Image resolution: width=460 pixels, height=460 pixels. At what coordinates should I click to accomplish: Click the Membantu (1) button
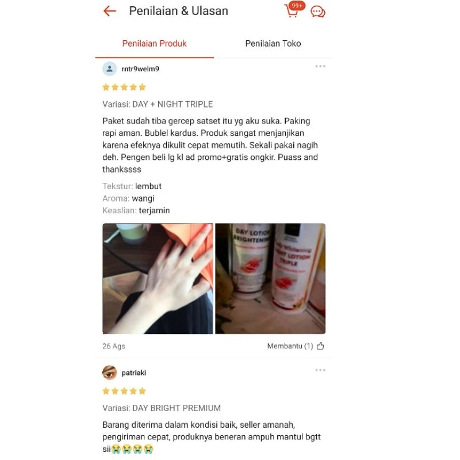click(296, 346)
